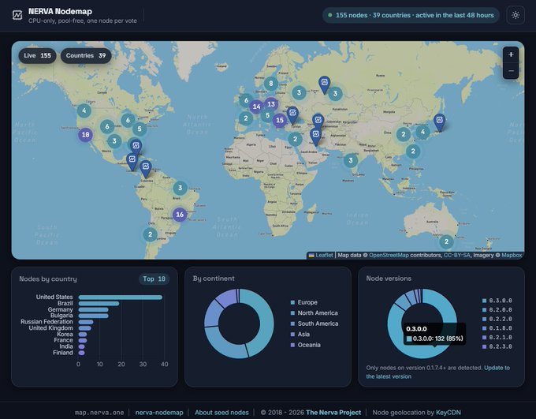This screenshot has width=536, height=419.
Task: Open the 2-node cluster over eastern China
Action: click(404, 134)
